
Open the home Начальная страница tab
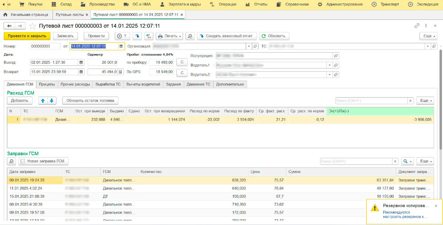tap(26, 15)
